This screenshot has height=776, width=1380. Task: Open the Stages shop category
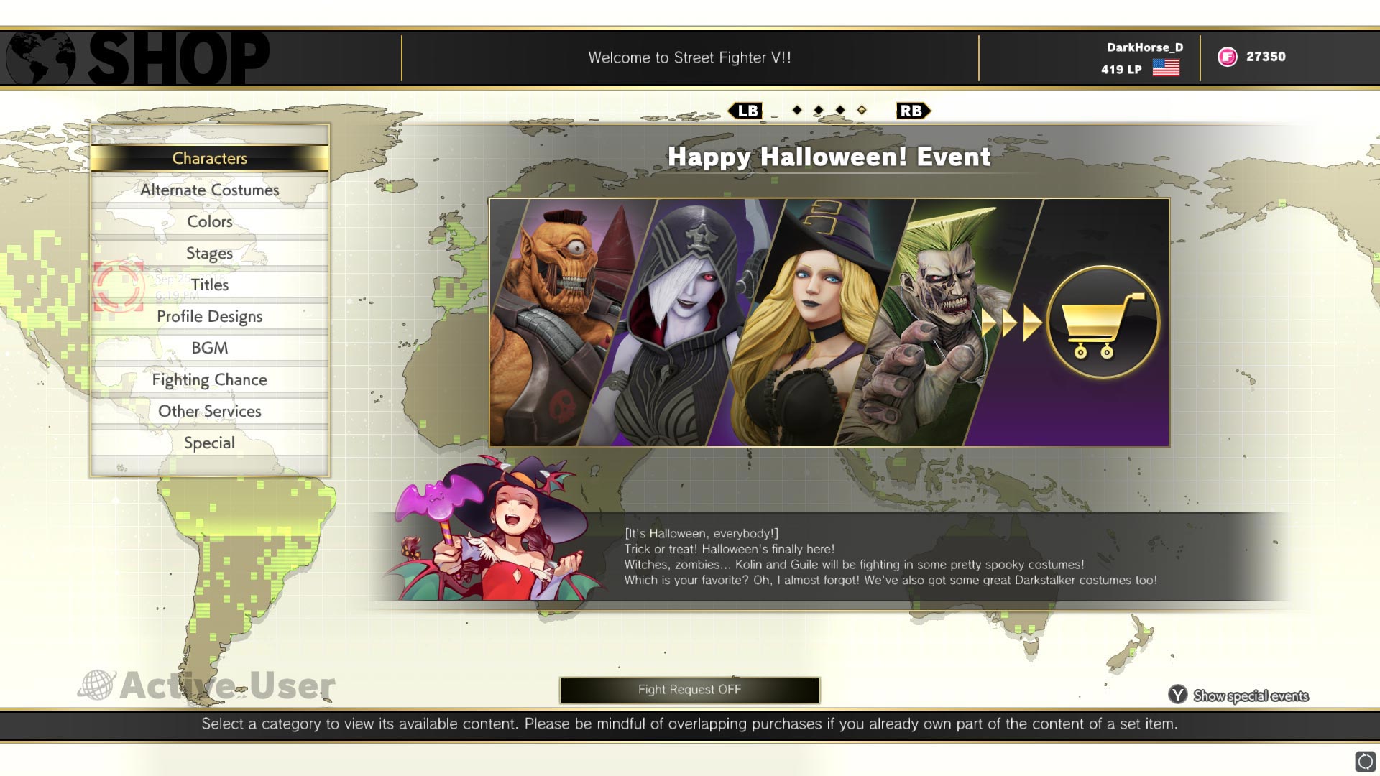[210, 253]
